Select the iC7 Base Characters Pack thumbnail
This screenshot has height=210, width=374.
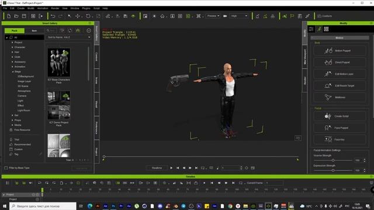click(58, 62)
